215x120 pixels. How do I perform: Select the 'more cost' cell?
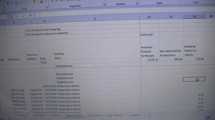click(x=146, y=35)
